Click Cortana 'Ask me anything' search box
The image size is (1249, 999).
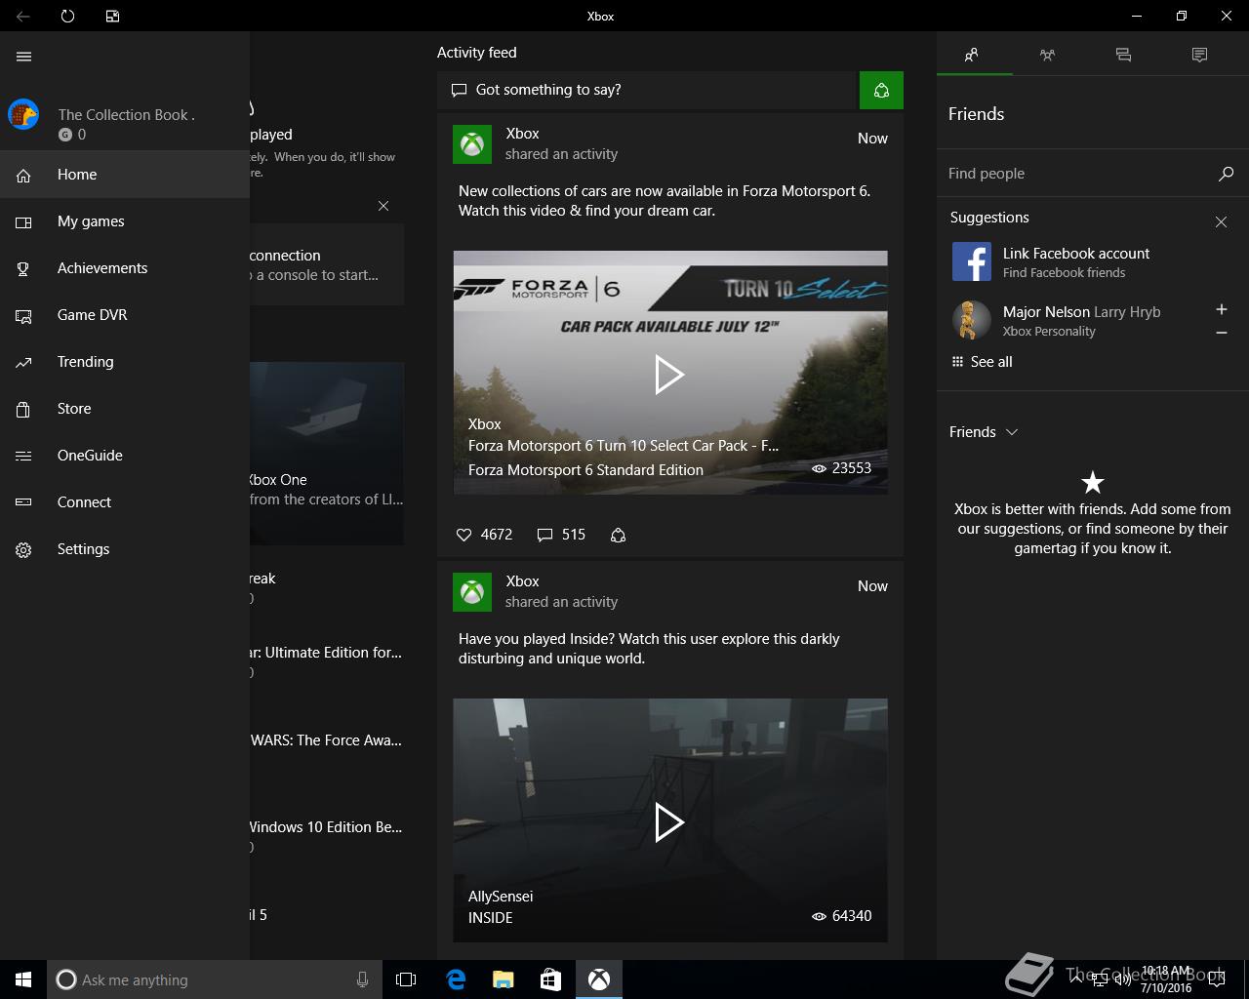coord(215,979)
